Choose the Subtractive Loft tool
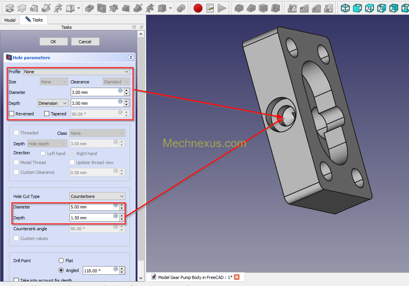The width and height of the screenshot is (409, 286). (x=126, y=8)
